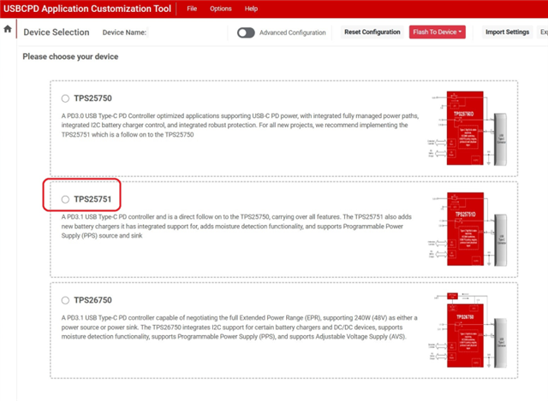548x401 pixels.
Task: Click the TPS26750 device title
Action: pyautogui.click(x=93, y=300)
